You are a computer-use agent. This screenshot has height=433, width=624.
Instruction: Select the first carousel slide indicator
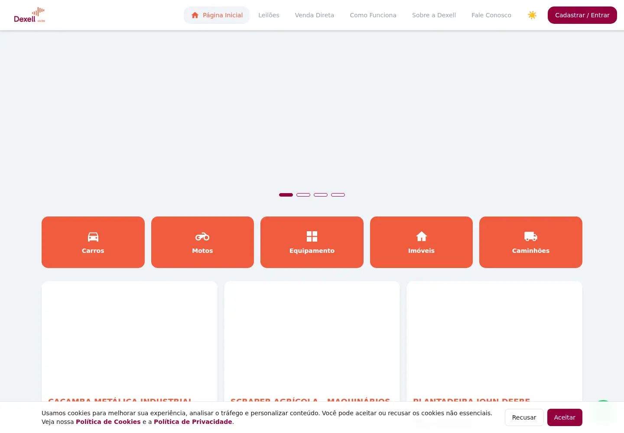(x=286, y=195)
